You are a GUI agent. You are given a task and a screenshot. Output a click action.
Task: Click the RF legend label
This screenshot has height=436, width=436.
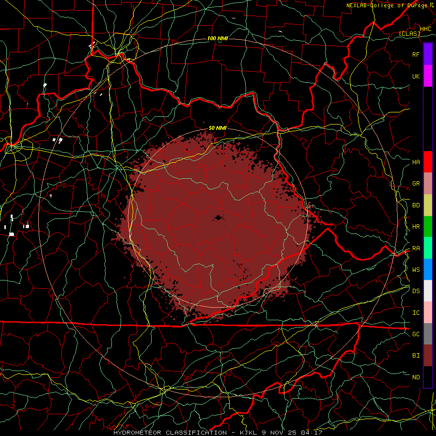tap(416, 54)
